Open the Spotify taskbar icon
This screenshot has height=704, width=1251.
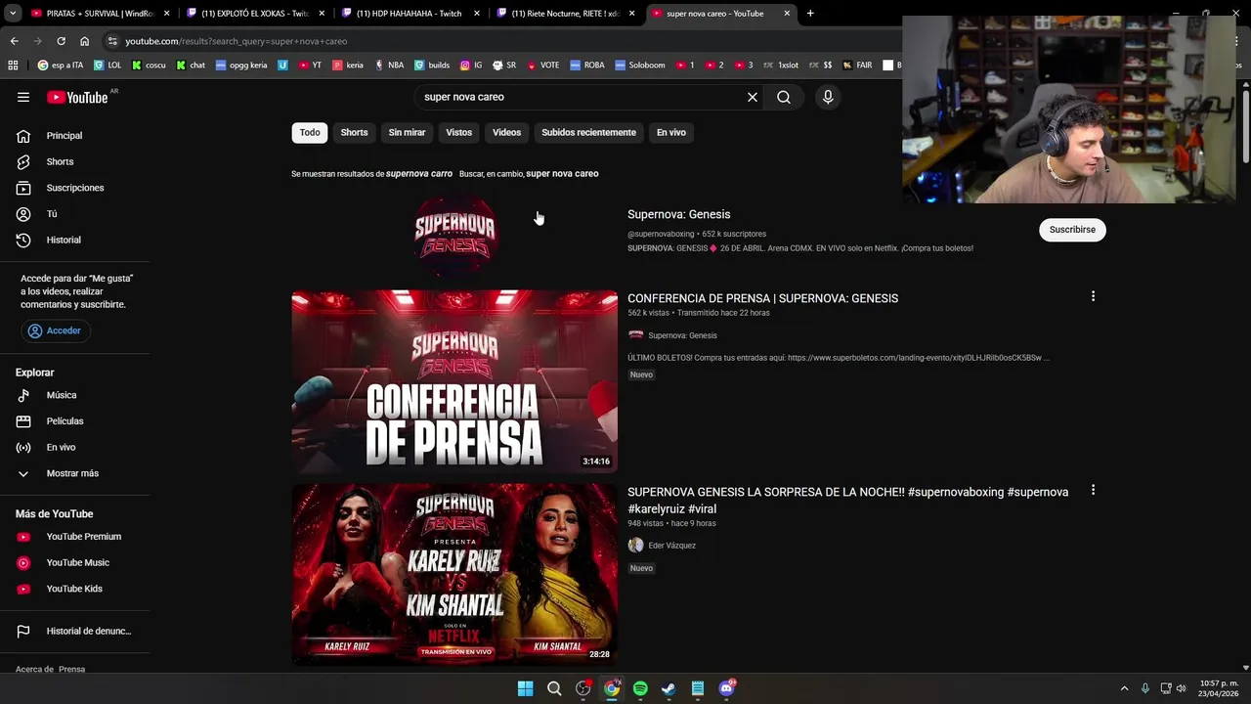pos(640,688)
